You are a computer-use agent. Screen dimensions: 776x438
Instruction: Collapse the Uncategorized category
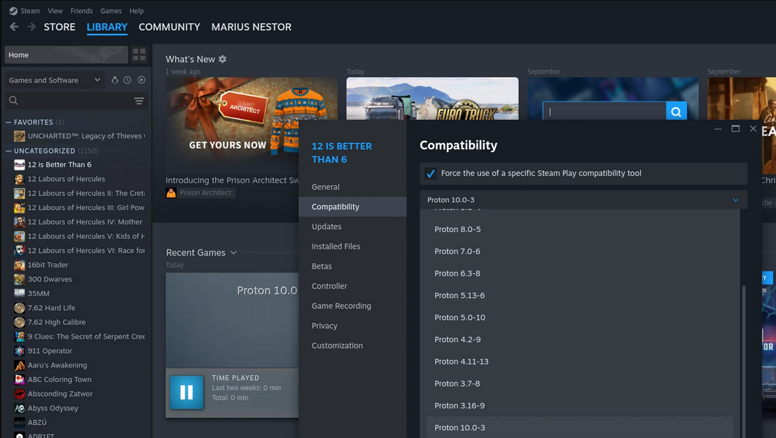coord(8,151)
